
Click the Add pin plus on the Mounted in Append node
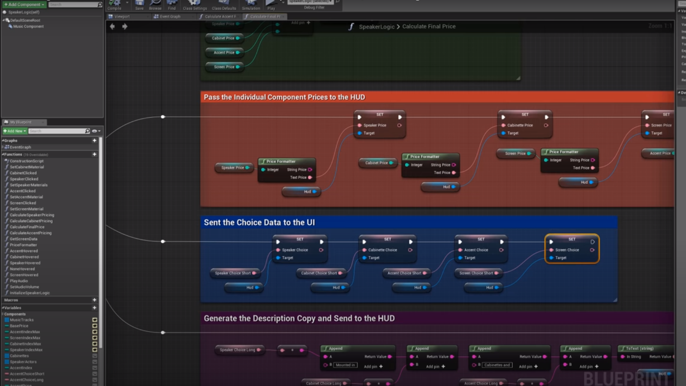[x=381, y=367]
